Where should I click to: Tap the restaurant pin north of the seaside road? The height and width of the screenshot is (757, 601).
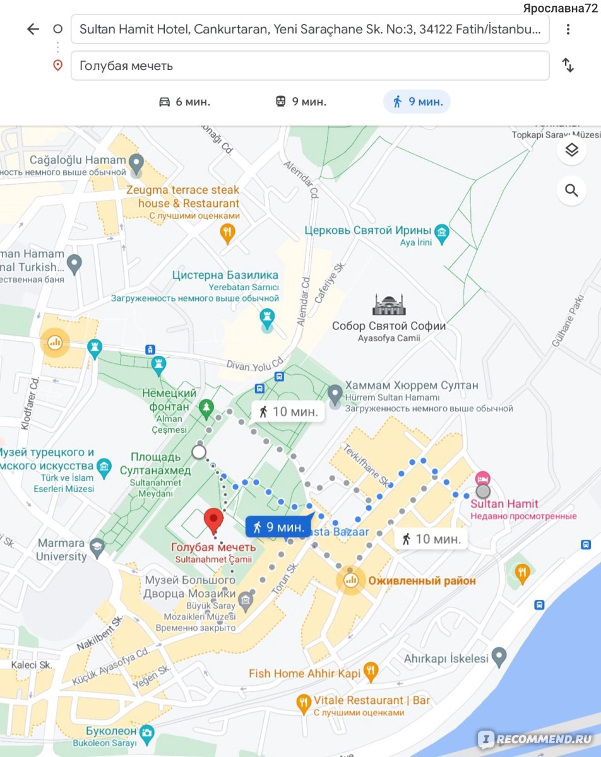tap(522, 573)
